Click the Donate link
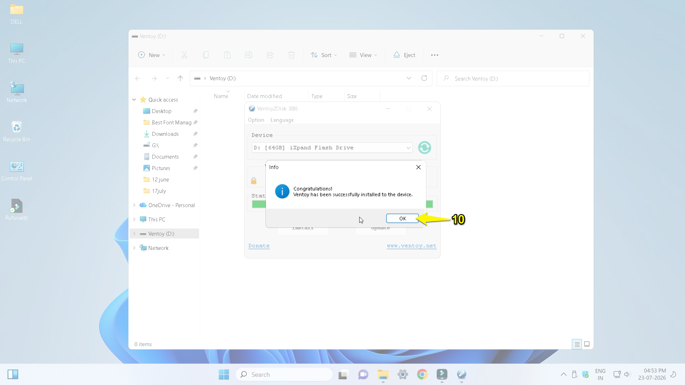Viewport: 685px width, 385px height. (x=259, y=246)
